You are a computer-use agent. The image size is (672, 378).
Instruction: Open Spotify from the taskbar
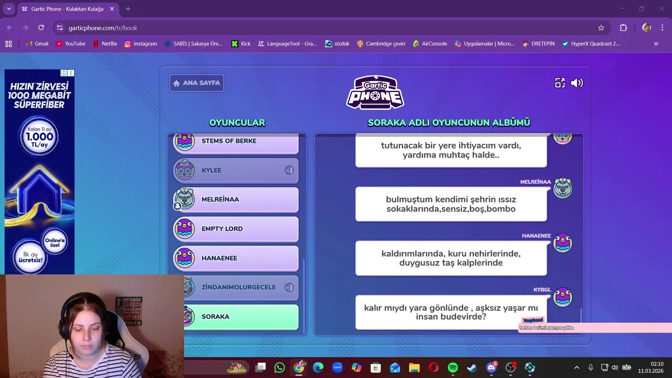tap(453, 367)
